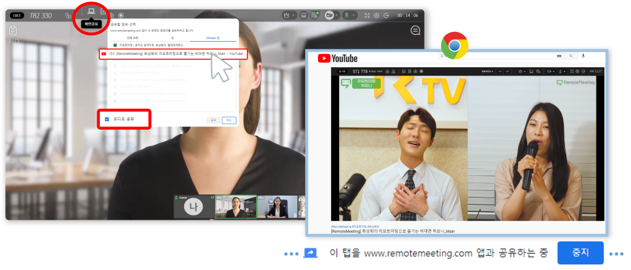Screen dimensions: 631x270
Task: Click the meeting timer 00:14:06
Action: click(x=408, y=15)
